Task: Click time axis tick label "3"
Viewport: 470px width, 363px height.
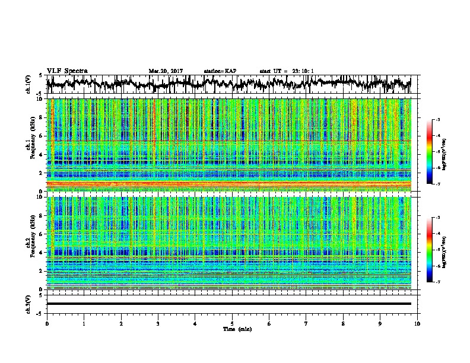Action: coord(158,324)
